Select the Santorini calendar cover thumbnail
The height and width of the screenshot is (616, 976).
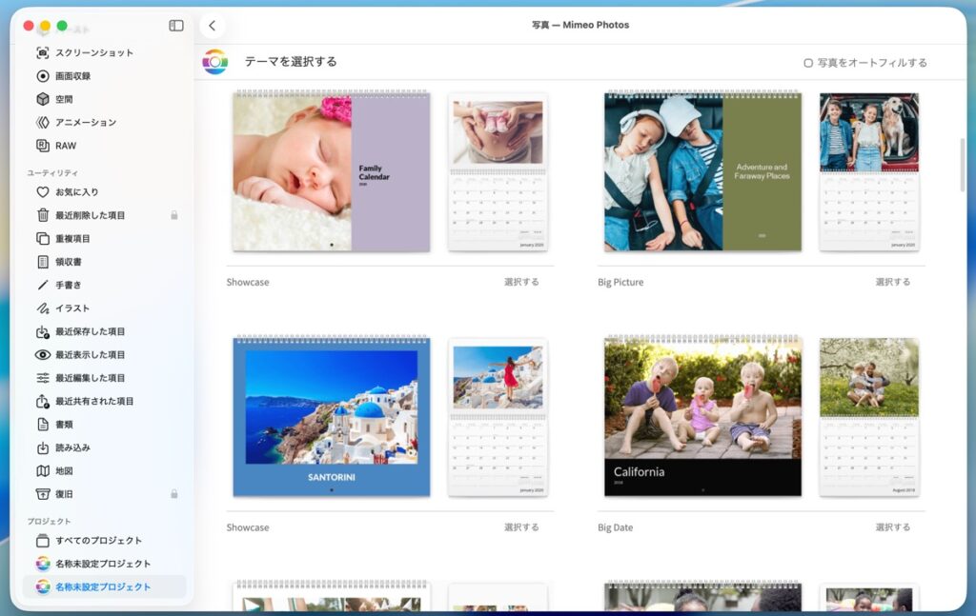[x=331, y=416]
